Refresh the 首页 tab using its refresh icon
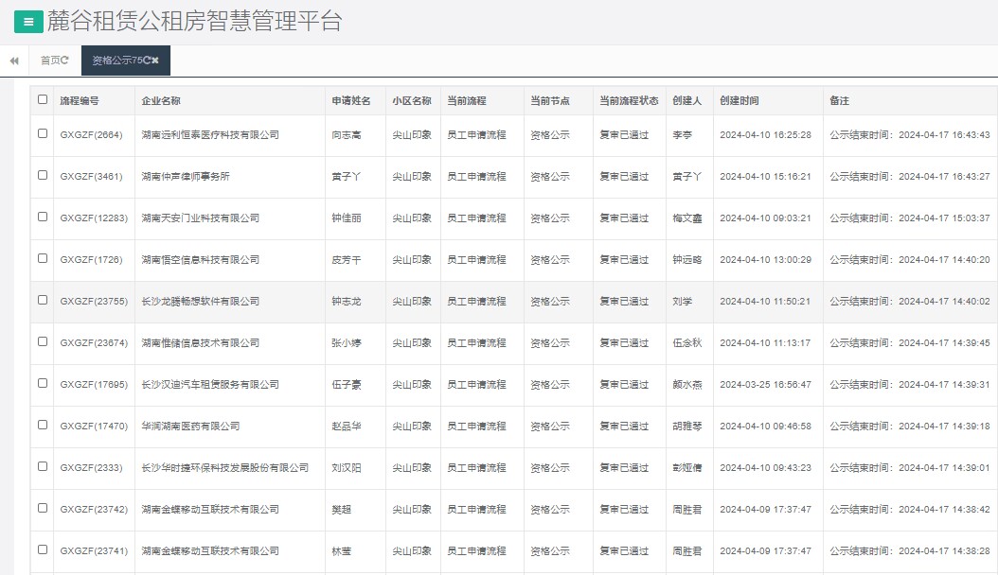 point(63,60)
